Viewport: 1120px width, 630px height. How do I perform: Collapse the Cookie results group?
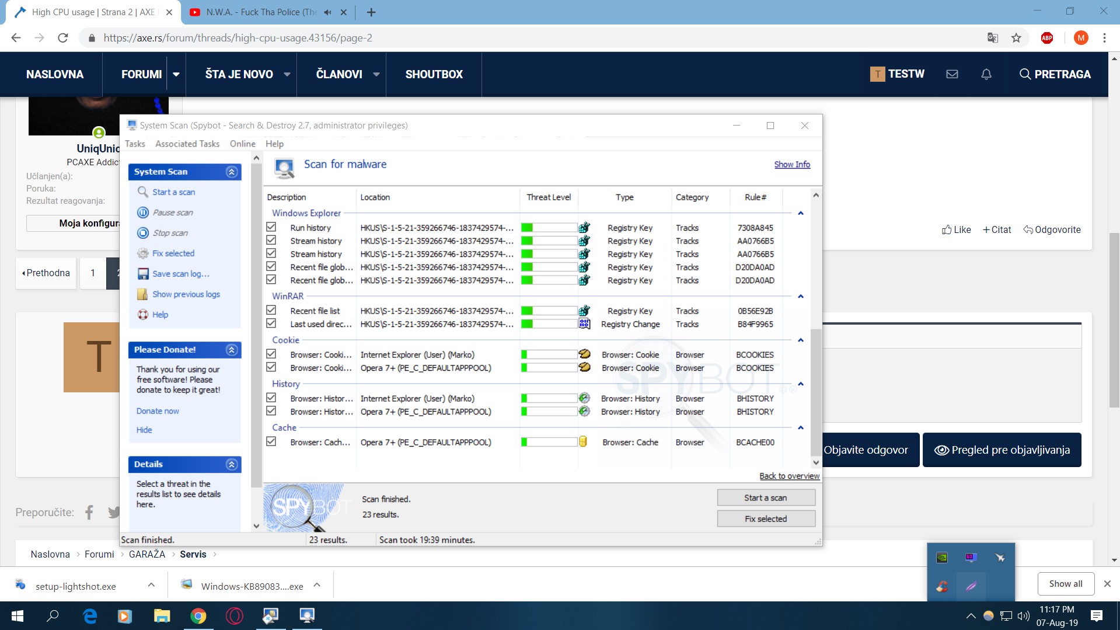801,340
